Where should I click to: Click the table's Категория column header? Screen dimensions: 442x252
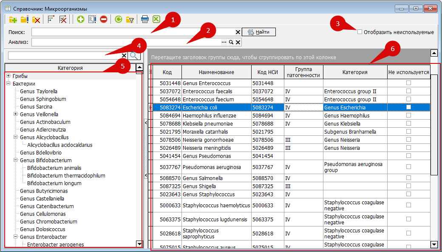pos(355,72)
